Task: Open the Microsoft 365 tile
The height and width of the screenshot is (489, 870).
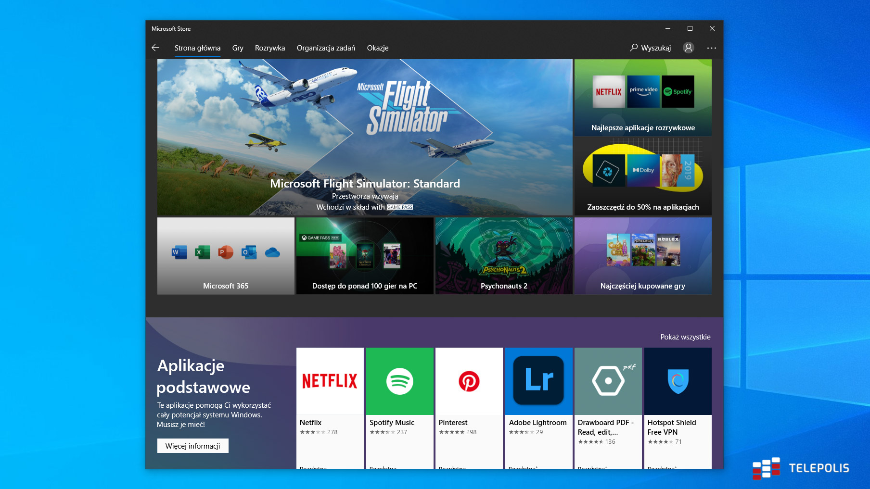Action: (x=226, y=256)
